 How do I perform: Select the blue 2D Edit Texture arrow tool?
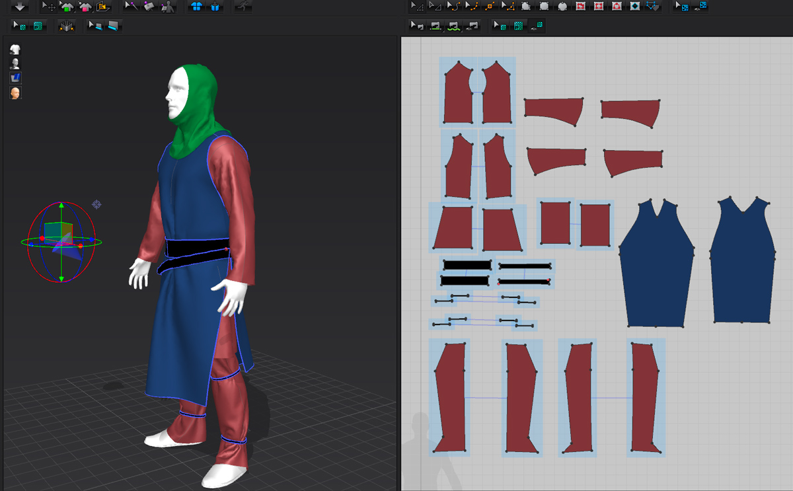(681, 6)
